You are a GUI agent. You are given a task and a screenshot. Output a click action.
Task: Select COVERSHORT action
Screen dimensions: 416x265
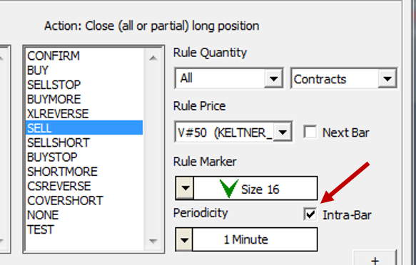point(84,201)
